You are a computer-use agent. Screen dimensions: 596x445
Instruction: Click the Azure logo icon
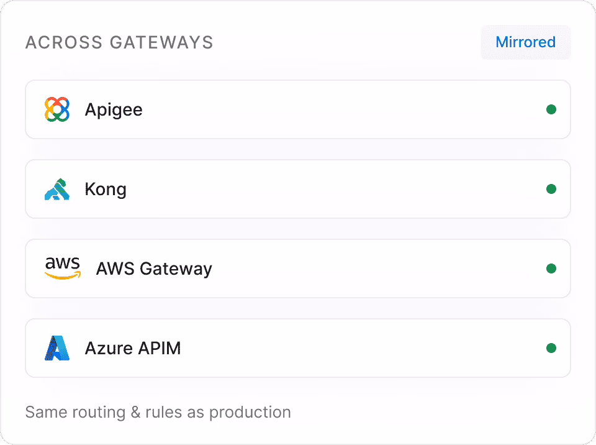[x=57, y=348]
